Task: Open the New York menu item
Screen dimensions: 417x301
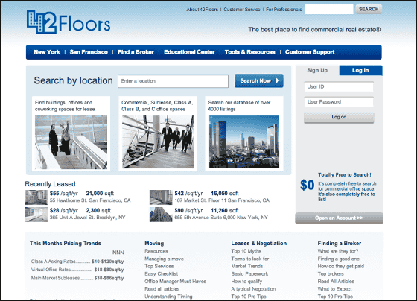Action: [x=47, y=52]
